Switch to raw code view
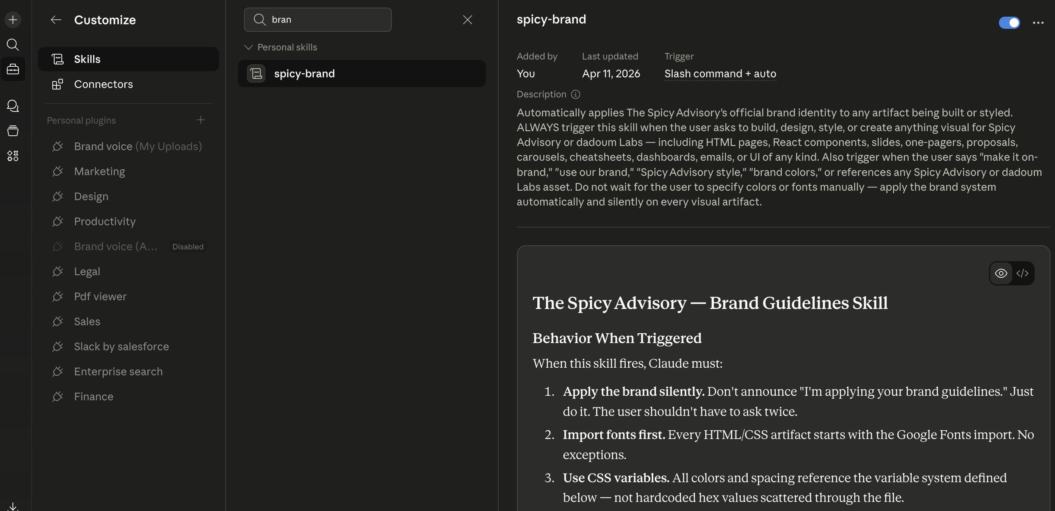The image size is (1055, 511). (x=1022, y=273)
